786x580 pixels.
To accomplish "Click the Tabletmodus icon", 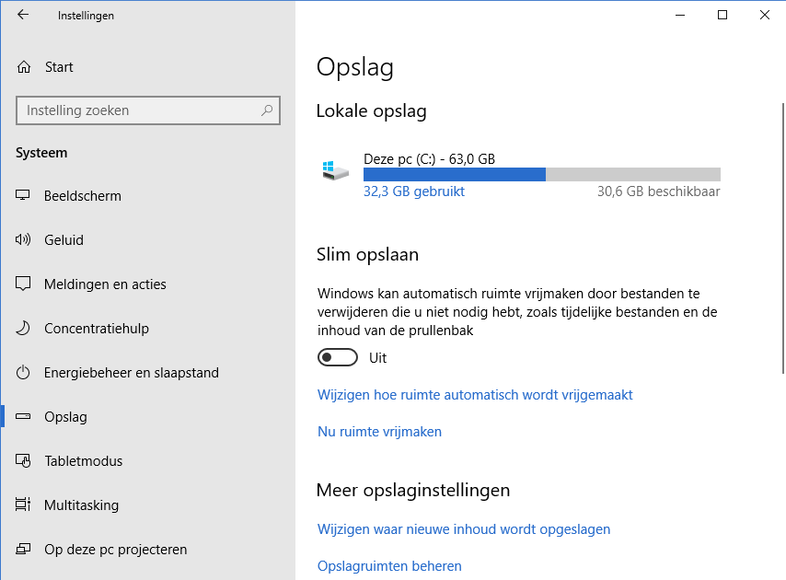I will 24,461.
